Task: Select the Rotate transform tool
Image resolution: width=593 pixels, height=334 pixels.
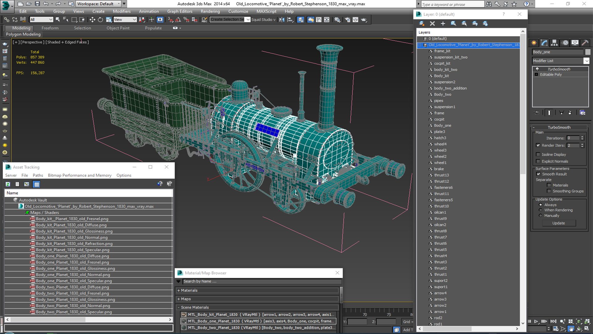Action: (x=100, y=19)
